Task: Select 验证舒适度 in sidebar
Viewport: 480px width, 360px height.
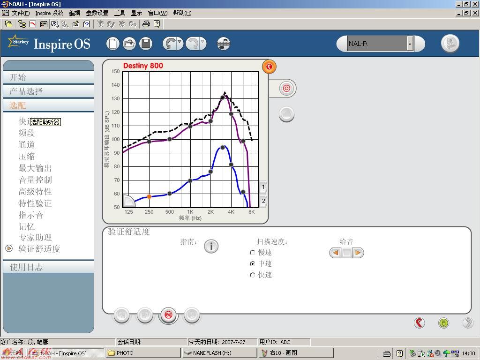Action: click(x=39, y=249)
